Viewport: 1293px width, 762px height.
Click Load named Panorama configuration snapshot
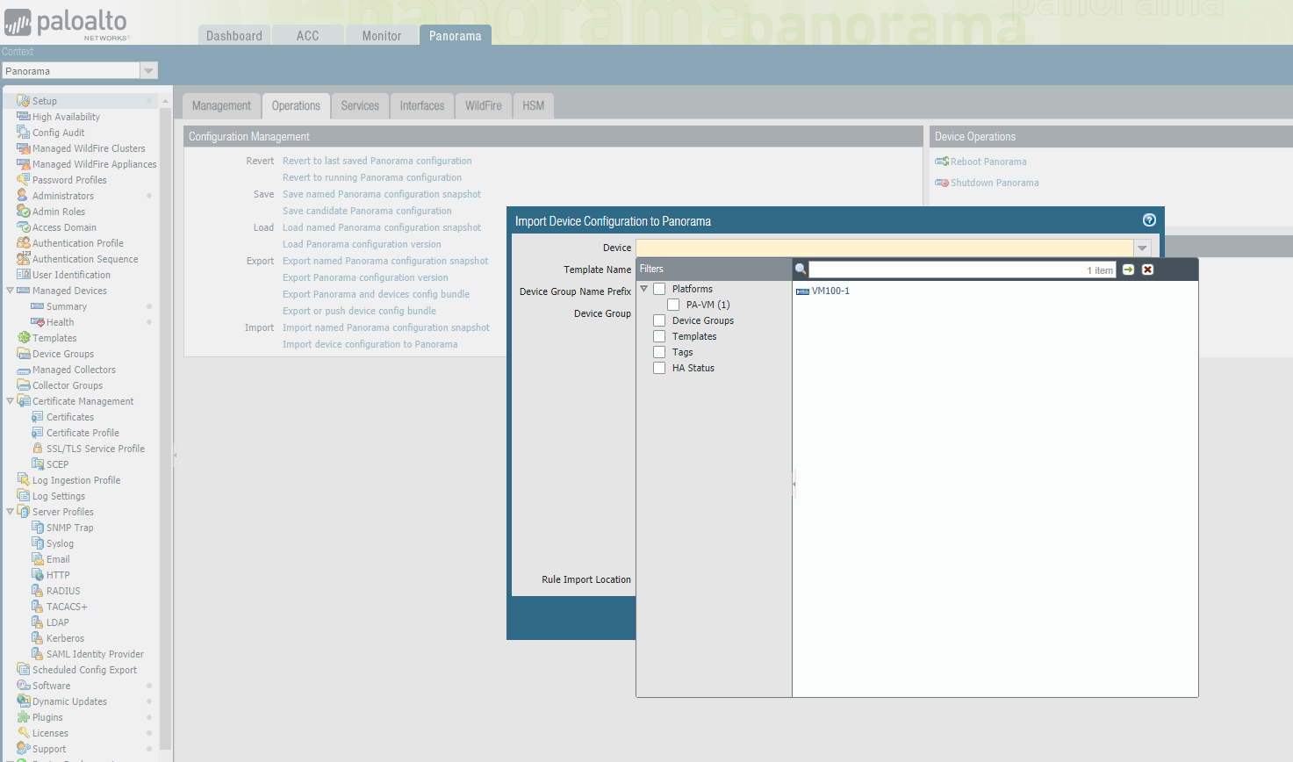click(x=382, y=227)
